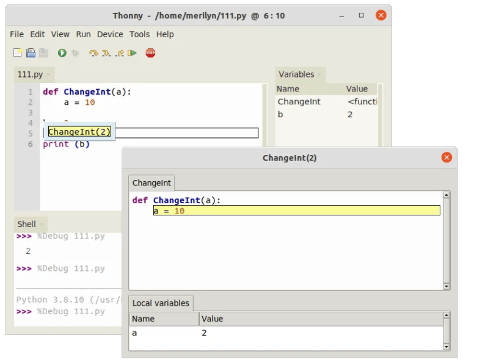Open the Run menu
Screen dimensions: 488x360
tap(84, 34)
